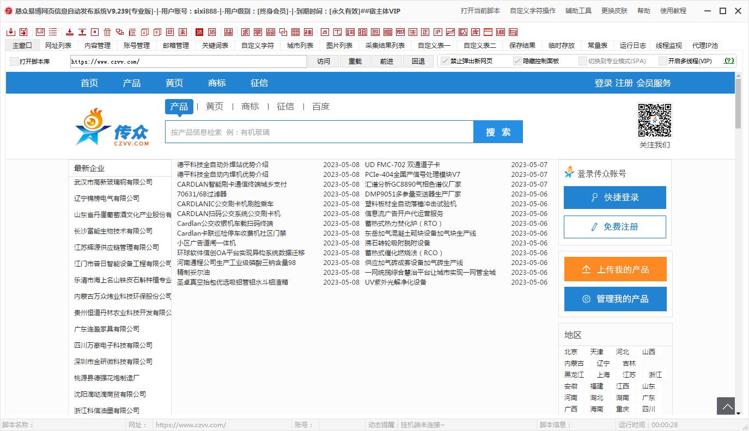Click the 回退 back button
Image resolution: width=749 pixels, height=431 pixels.
tap(418, 61)
